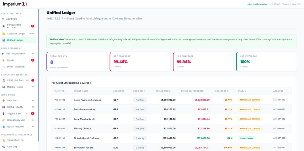This screenshot has width=304, height=151.
Task: Click the Customer Ledger icon
Action: coord(4,34)
